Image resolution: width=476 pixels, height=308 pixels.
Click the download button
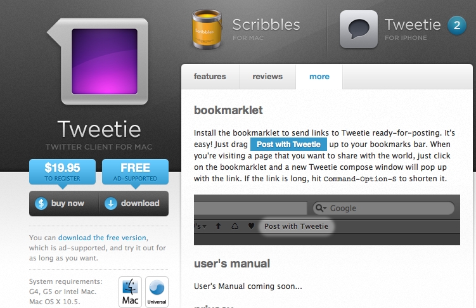coord(134,203)
